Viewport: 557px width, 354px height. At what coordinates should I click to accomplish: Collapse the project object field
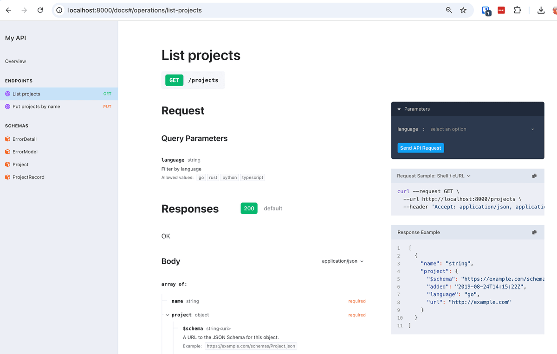click(x=167, y=315)
